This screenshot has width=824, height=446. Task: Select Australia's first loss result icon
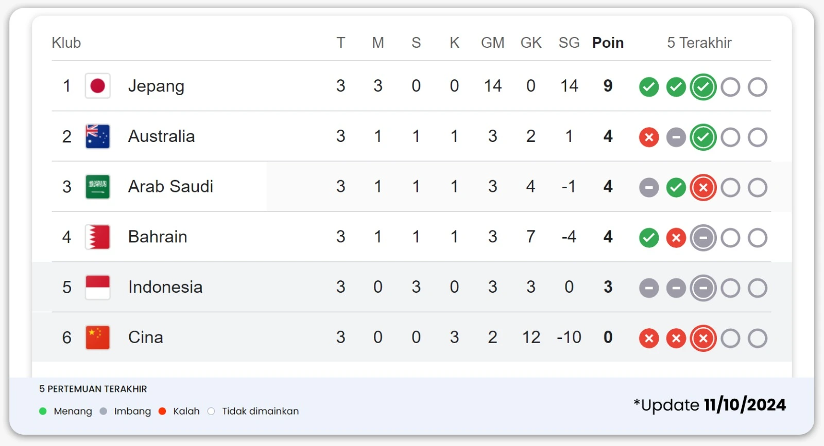[649, 137]
